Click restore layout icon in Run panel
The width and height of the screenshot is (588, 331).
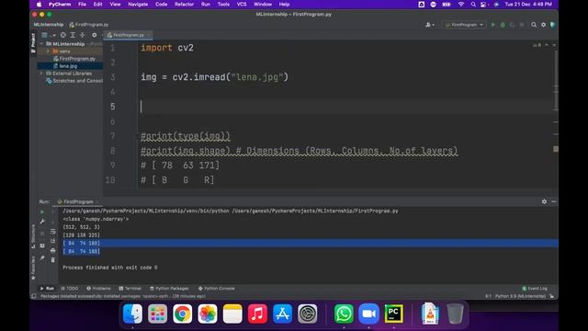point(42,245)
